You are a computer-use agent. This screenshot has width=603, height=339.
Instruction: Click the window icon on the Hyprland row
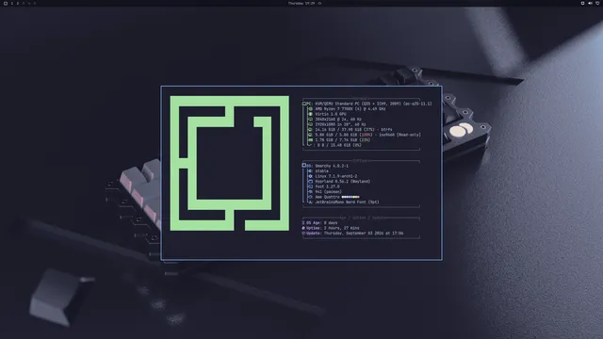[310, 182]
